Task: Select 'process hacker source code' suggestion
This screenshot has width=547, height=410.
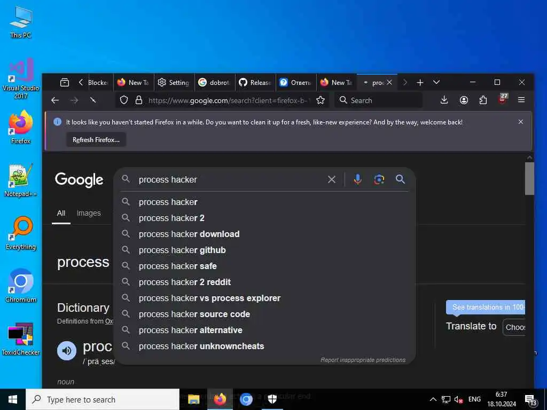Action: tap(264, 314)
